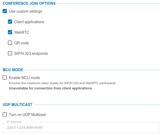
Task: Click the 'SIP/H.323 endpoints' label text
Action: [x=31, y=54]
